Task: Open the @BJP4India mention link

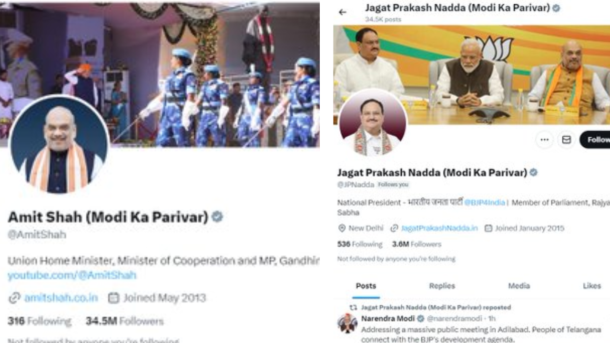Action: (484, 202)
